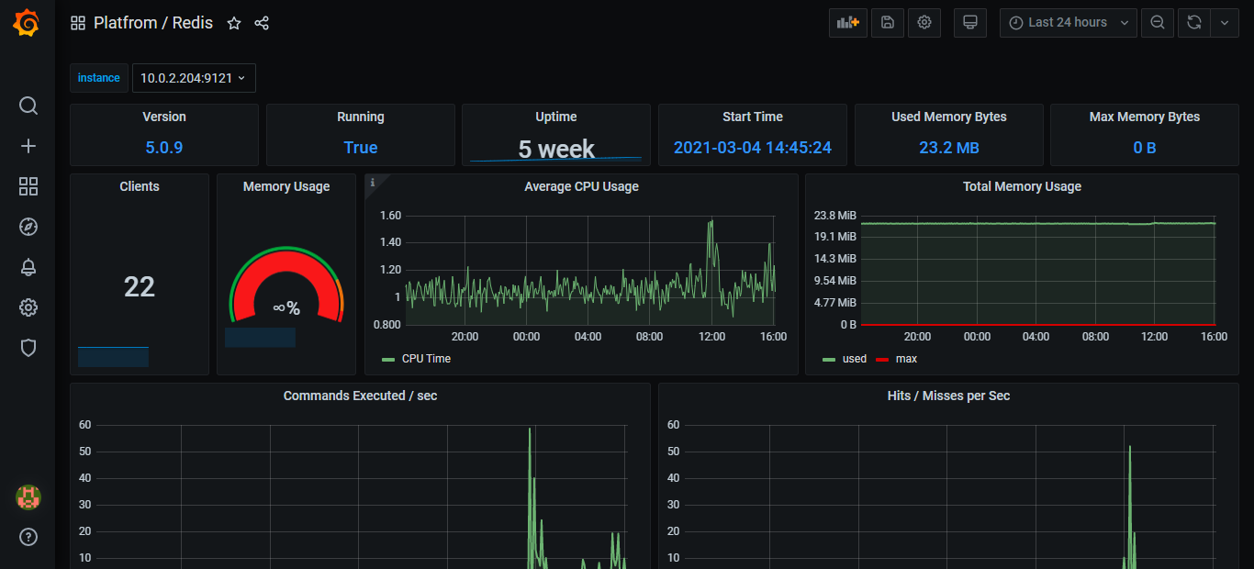This screenshot has width=1254, height=569.
Task: Open the Configuration gear in the sidebar
Action: click(x=28, y=307)
